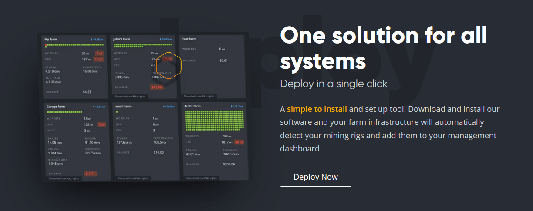Open the Profit farm card title
The image size is (533, 211).
192,106
